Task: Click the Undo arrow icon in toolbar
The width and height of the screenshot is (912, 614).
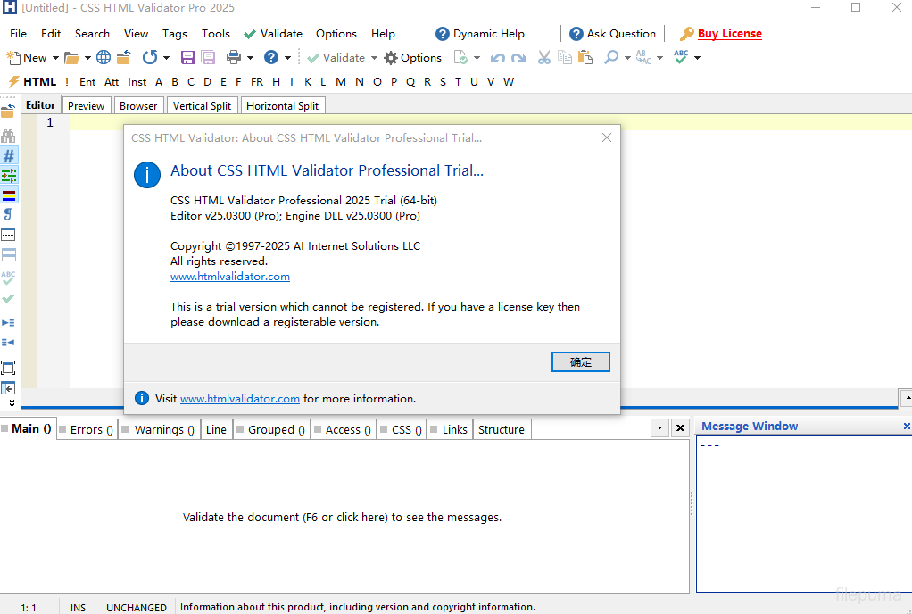Action: [x=497, y=58]
